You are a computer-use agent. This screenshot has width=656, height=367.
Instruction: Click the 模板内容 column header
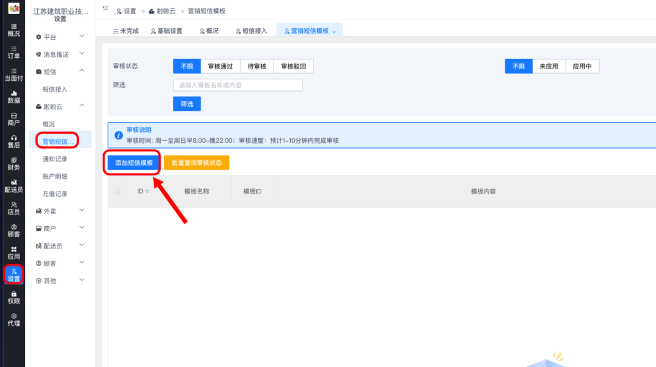(x=483, y=192)
